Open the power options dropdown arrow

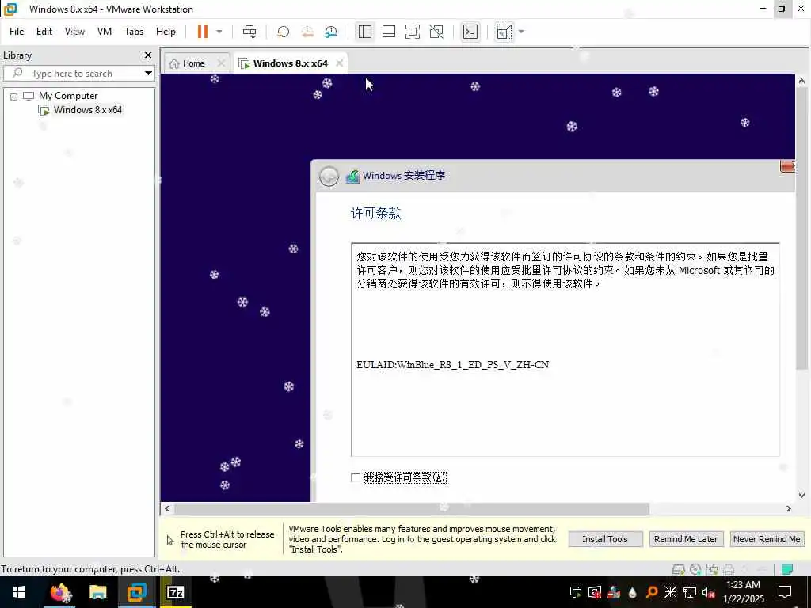pos(219,32)
